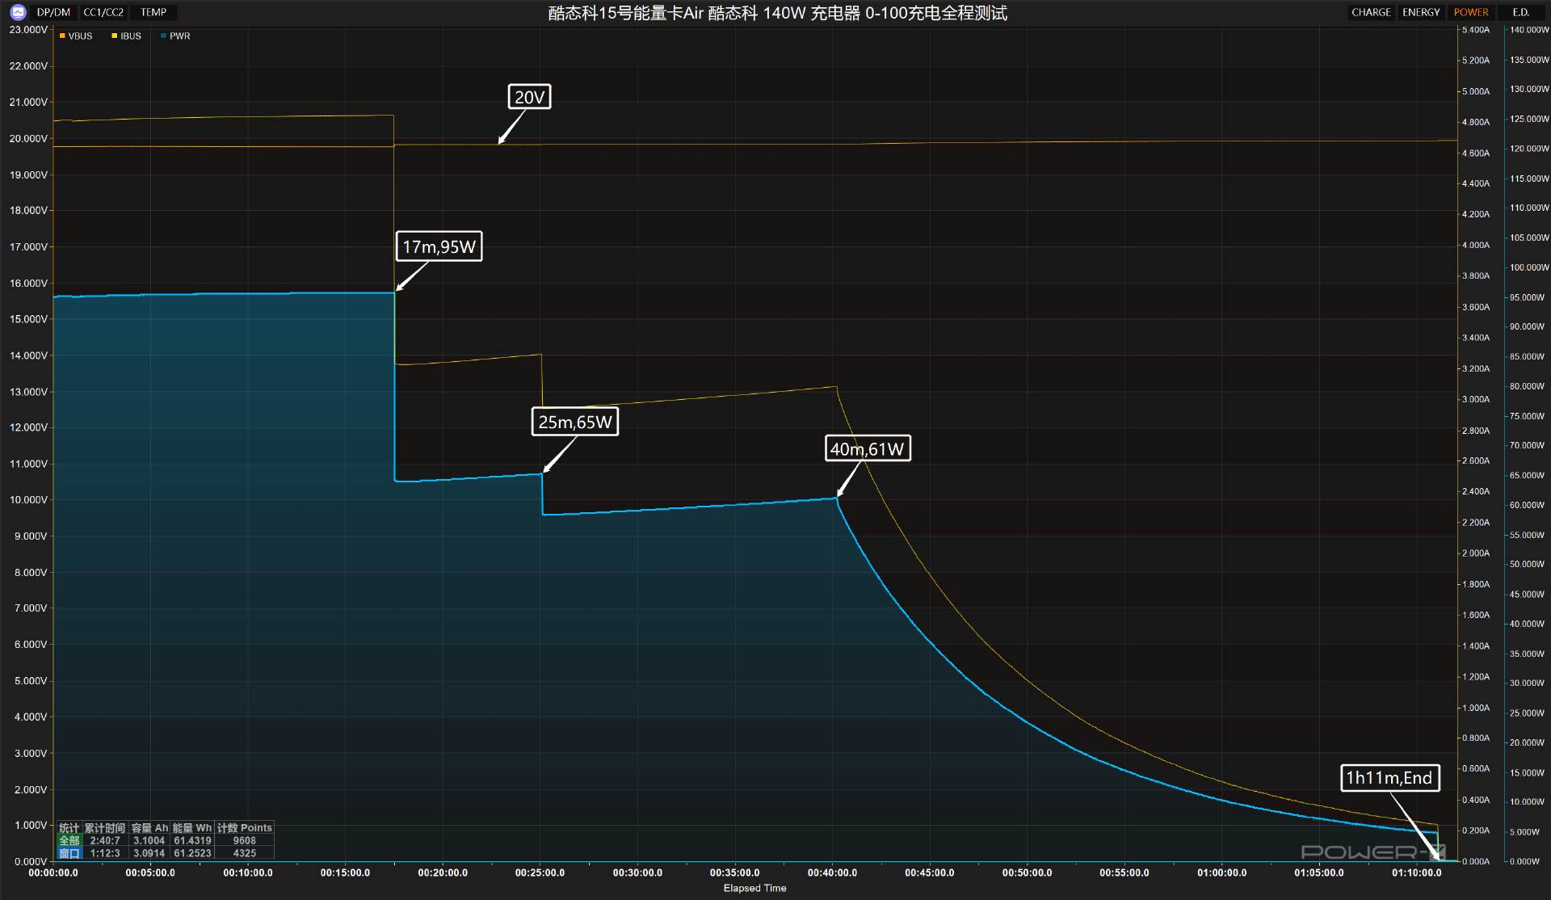Switch to the ENERGY tab

1421,12
